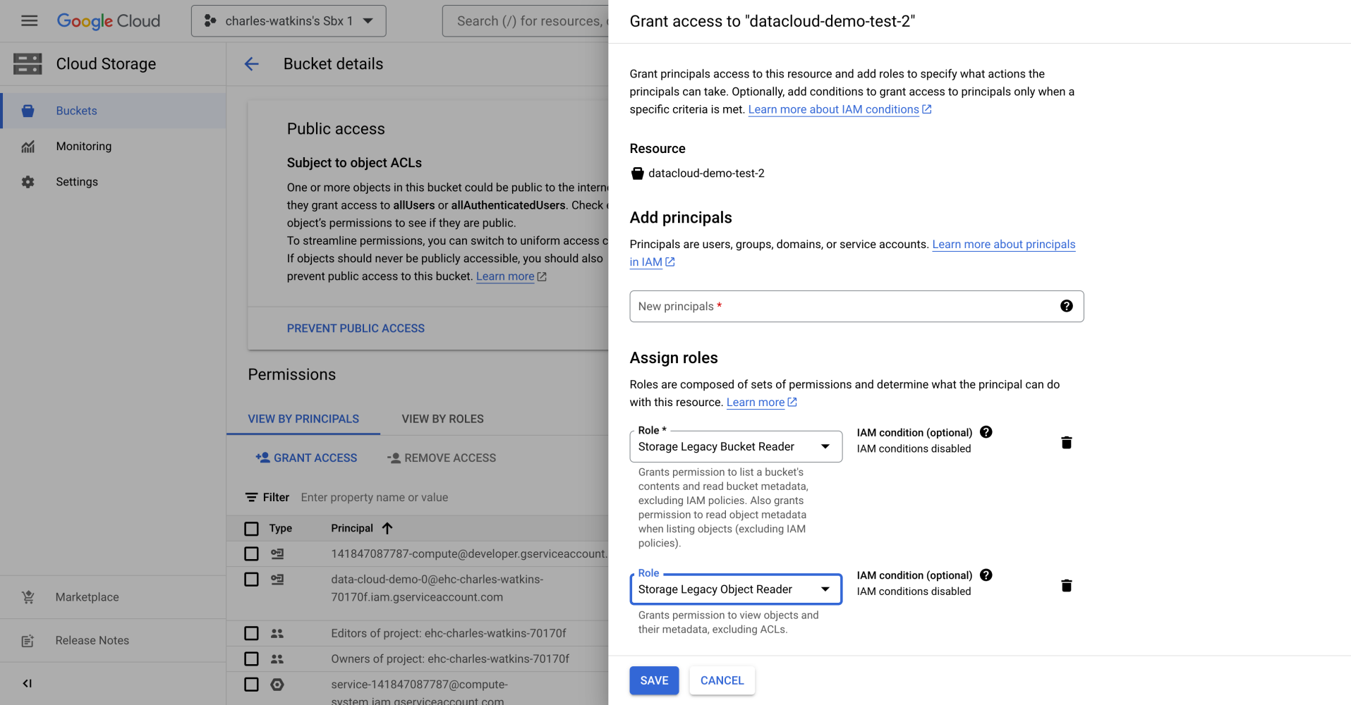Open Cloud Storage Settings

(x=77, y=181)
